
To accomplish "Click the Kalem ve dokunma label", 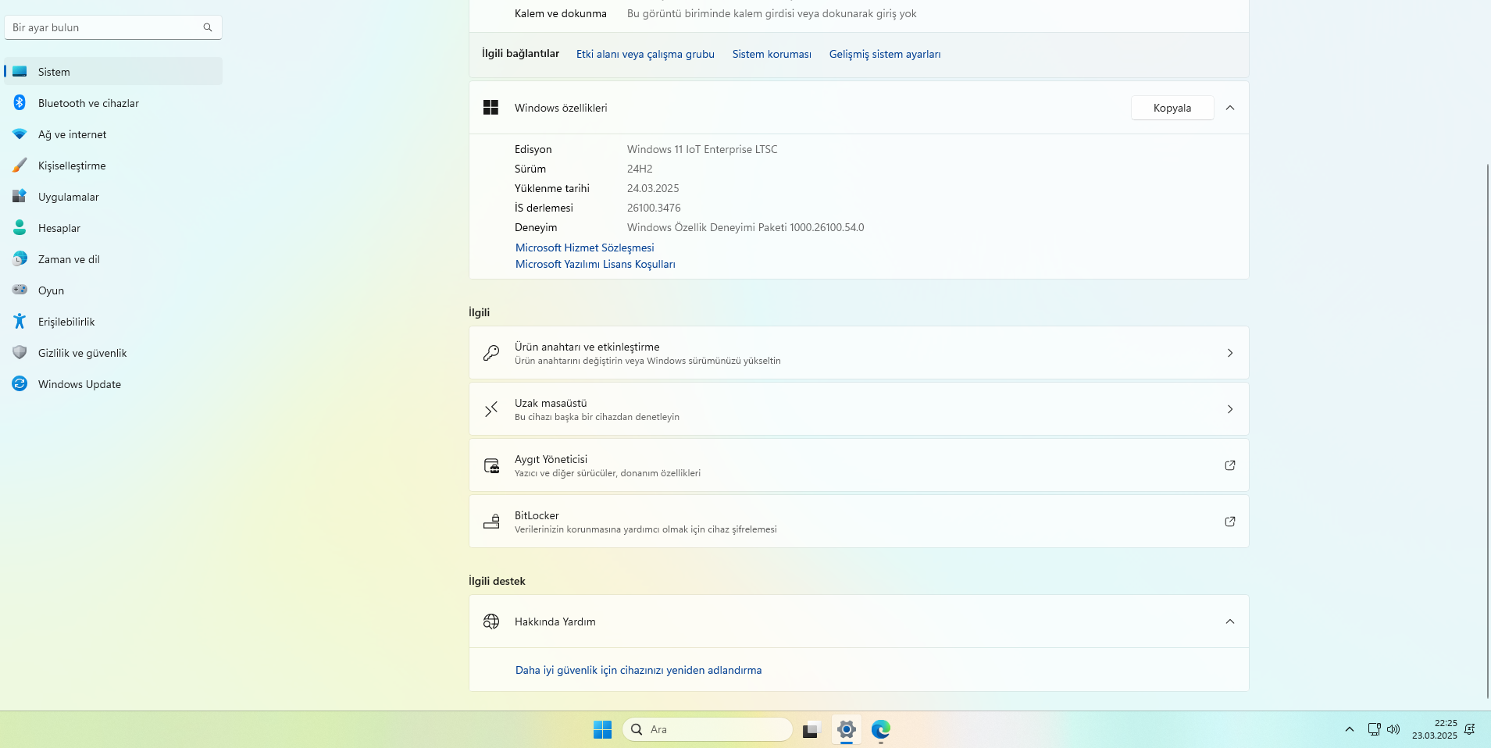I will point(561,13).
